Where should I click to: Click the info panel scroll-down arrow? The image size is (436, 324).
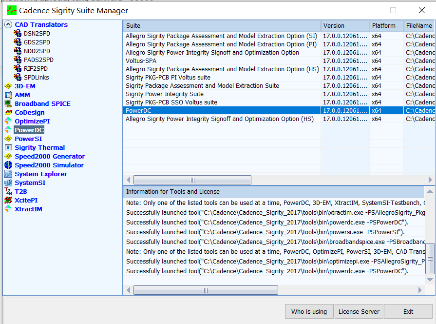point(430,280)
